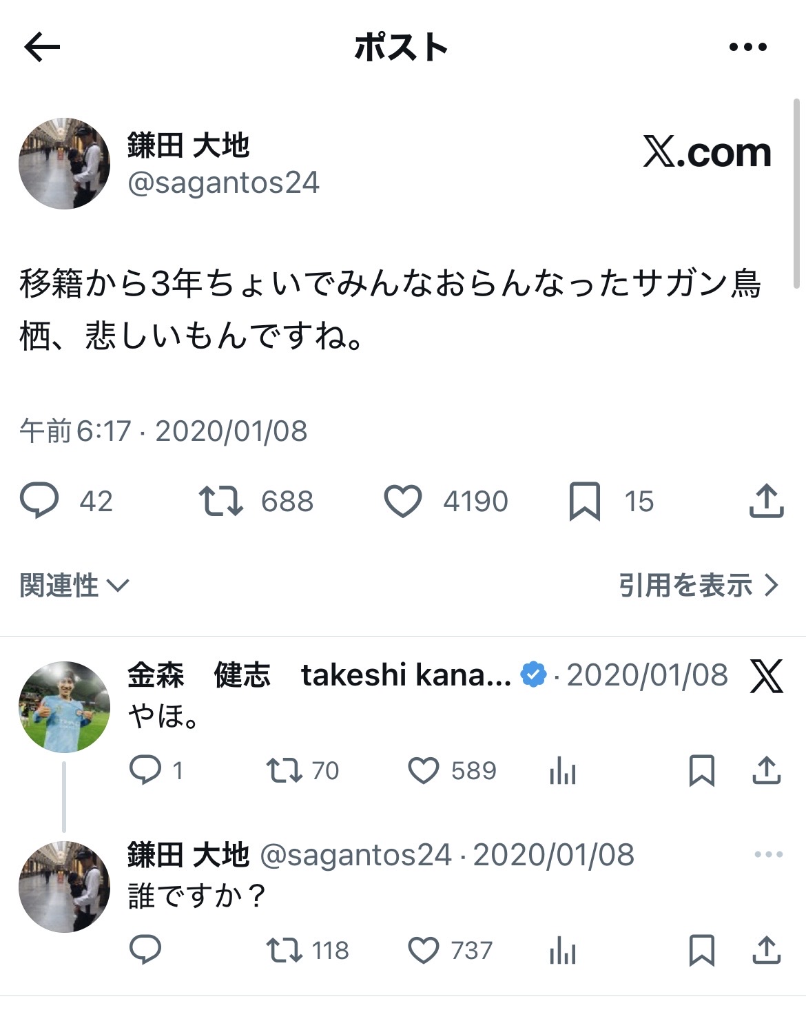Share the 誰ですか？ reply
The width and height of the screenshot is (806, 1021).
[766, 951]
